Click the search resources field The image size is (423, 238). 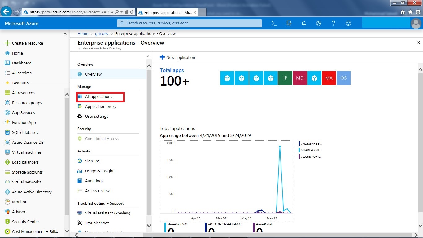click(189, 23)
